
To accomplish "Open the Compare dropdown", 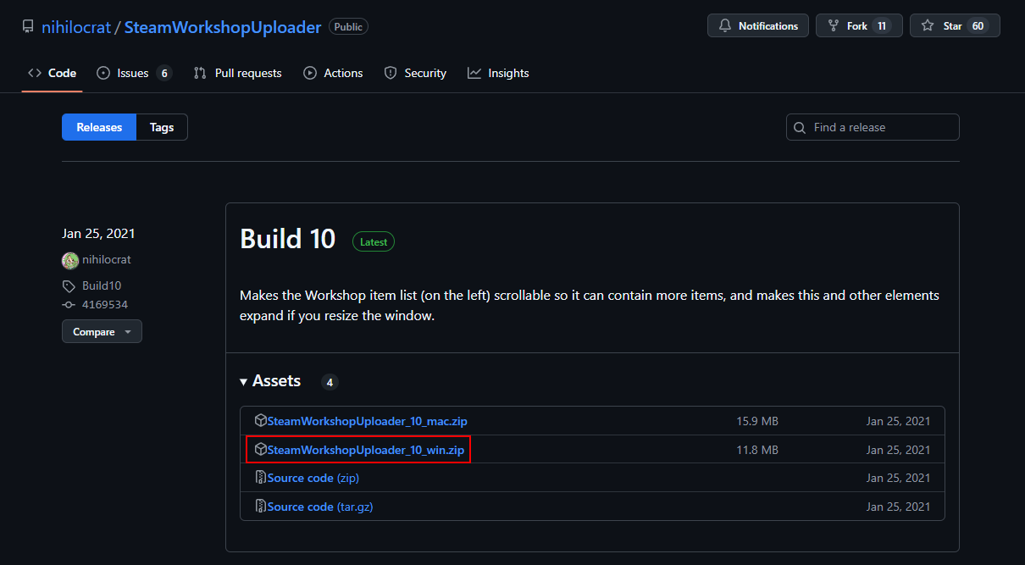I will coord(102,332).
